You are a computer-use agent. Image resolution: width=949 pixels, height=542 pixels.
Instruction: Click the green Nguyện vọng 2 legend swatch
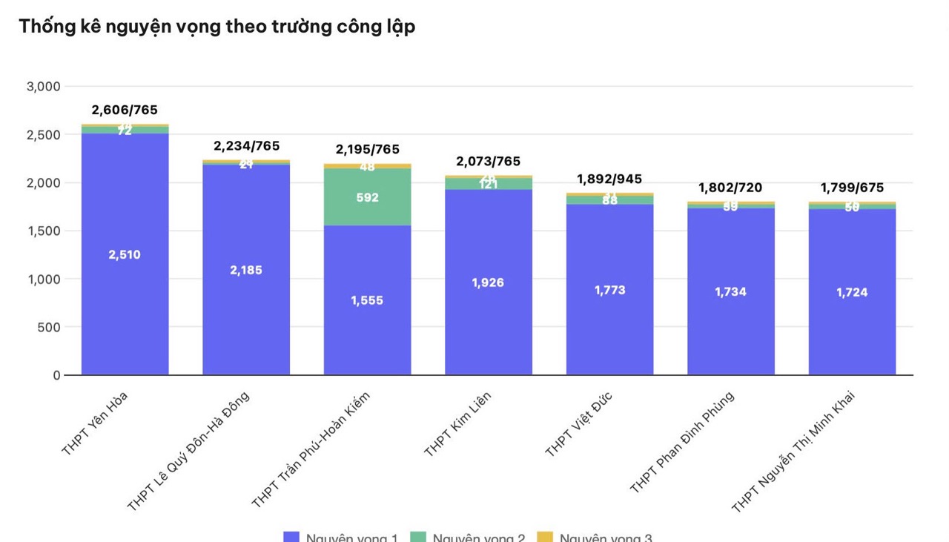(418, 537)
